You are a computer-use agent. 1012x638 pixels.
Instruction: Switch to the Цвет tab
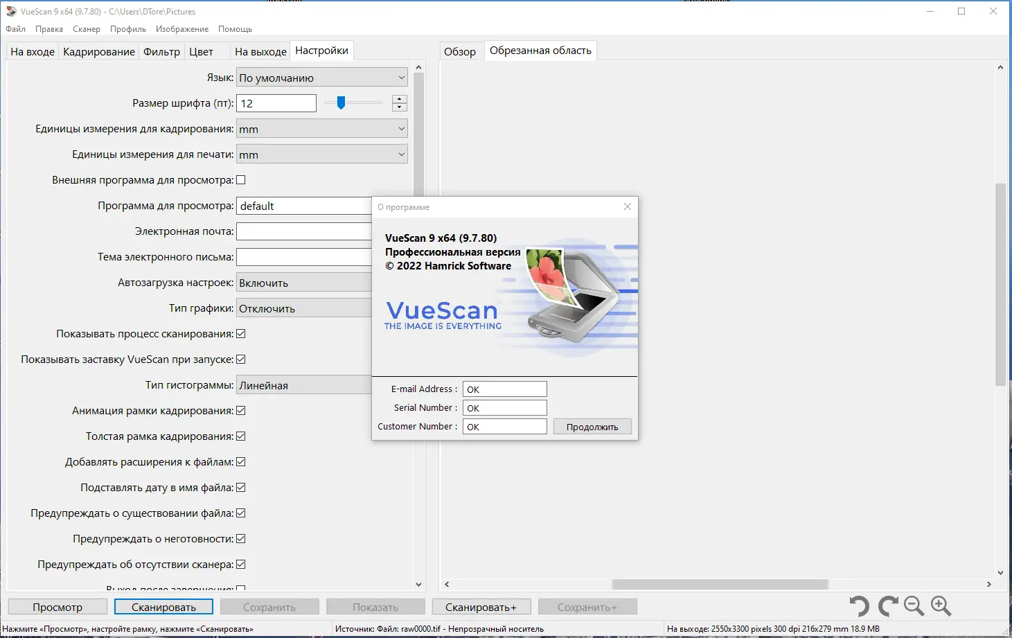(x=199, y=51)
